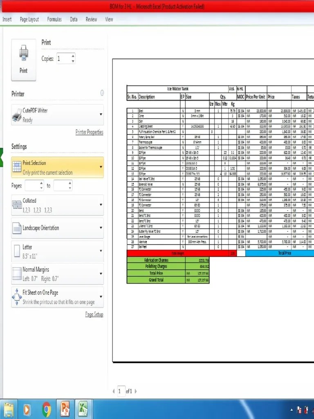
Task: Increase the Copies count with up arrow
Action: pos(73,56)
